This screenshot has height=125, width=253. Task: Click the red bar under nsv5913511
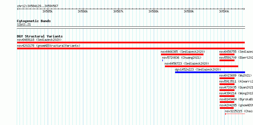point(227,84)
